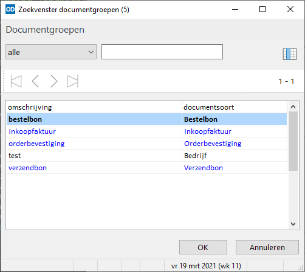Click the OD application icon
The width and height of the screenshot is (305, 272).
[10, 10]
